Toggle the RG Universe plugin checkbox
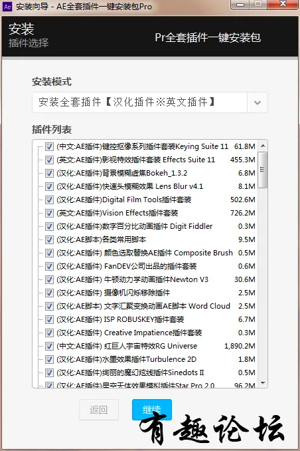This screenshot has width=300, height=451. tap(49, 346)
